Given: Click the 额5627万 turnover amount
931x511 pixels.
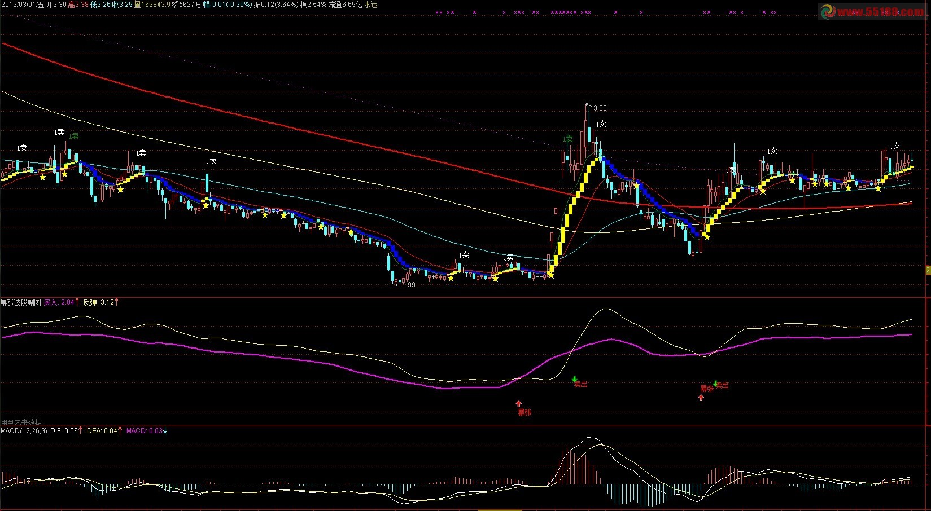Looking at the screenshot, I should (x=186, y=5).
